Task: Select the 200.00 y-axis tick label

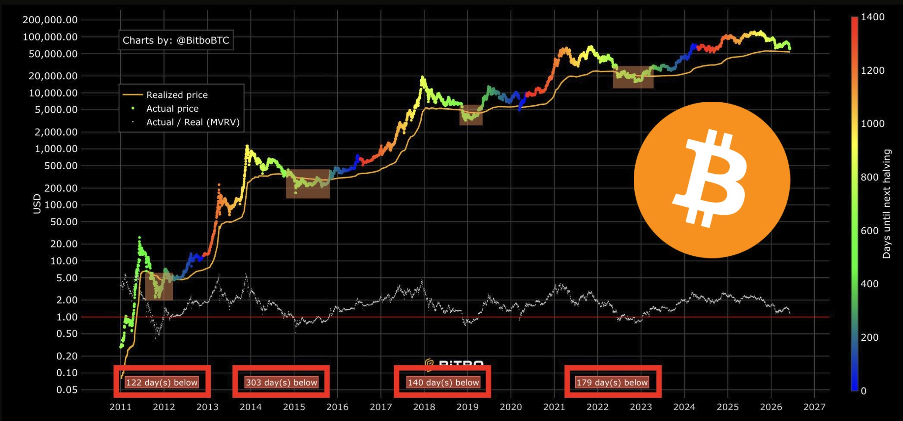Action: 61,188
